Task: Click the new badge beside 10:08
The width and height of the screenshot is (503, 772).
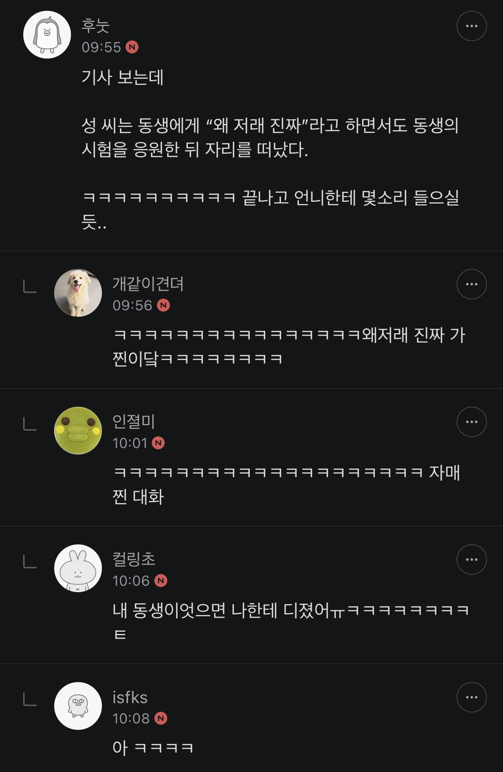Action: (161, 718)
